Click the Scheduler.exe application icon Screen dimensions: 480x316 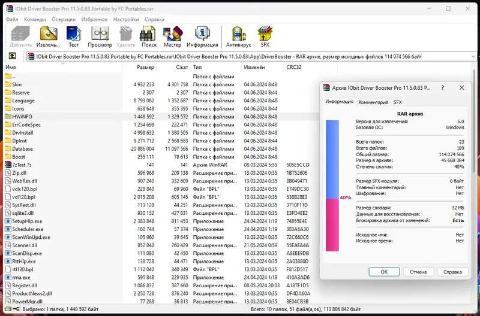pos(8,229)
